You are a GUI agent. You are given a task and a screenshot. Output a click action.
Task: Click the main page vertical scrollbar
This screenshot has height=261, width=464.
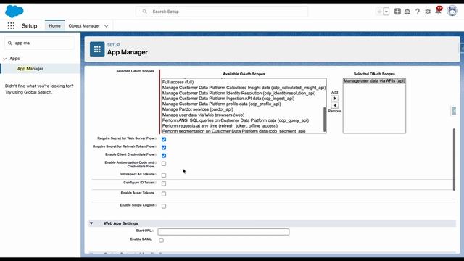click(x=454, y=159)
